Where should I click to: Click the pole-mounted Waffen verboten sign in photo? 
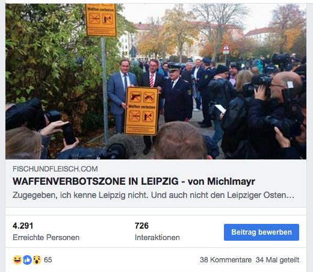pos(101,20)
